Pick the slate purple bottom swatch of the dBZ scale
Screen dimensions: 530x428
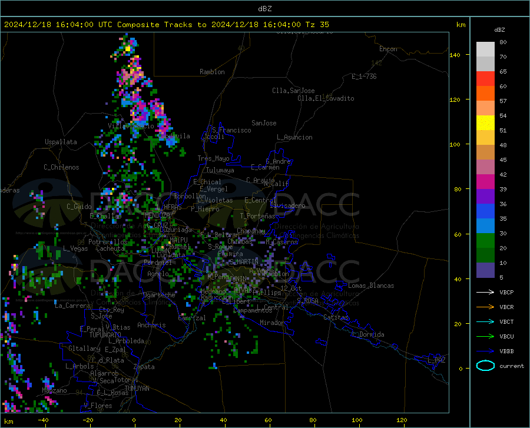pos(485,270)
